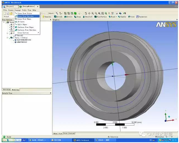Open the File menu
This screenshot has height=143, width=179.
pos(5,10)
